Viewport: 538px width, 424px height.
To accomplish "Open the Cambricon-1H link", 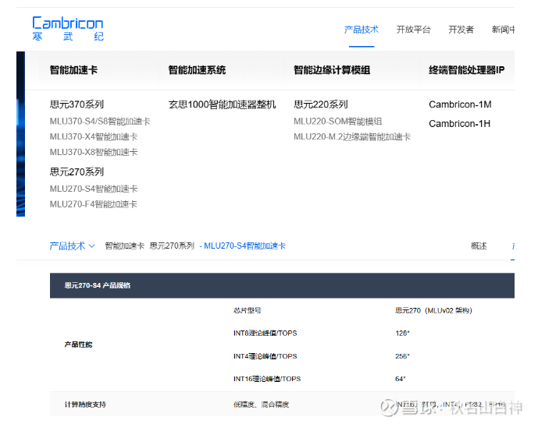I will tap(459, 123).
